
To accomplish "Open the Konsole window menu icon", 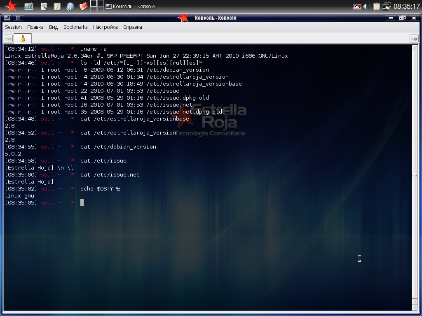I will [7, 18].
